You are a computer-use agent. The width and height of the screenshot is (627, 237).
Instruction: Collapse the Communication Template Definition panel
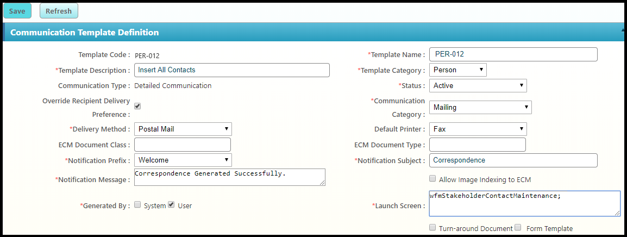coord(622,32)
